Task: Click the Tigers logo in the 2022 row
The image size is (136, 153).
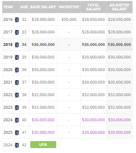Action: 17,95
